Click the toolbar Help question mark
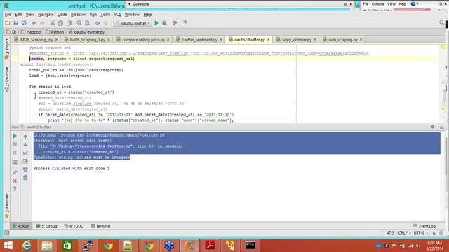 (185, 23)
